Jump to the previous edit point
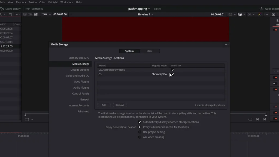The width and height of the screenshot is (279, 157). 265,119
